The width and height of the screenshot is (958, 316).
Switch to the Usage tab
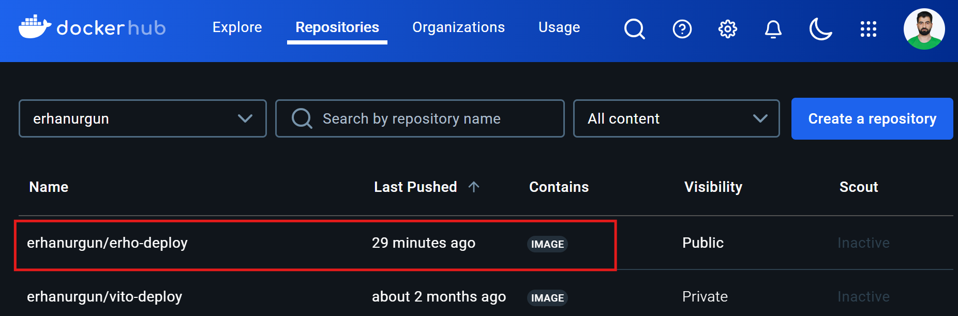[559, 27]
